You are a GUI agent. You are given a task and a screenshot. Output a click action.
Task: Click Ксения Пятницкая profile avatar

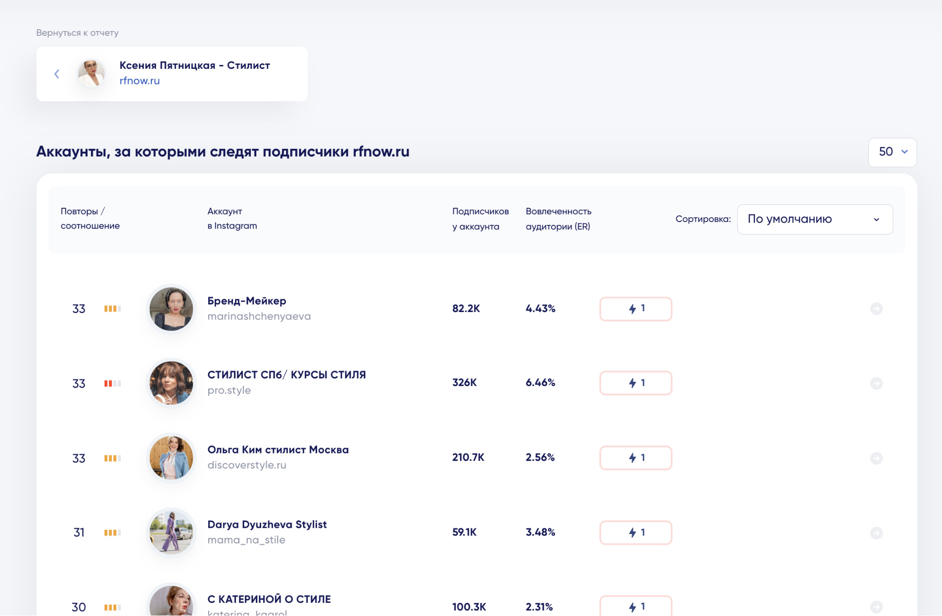point(91,73)
